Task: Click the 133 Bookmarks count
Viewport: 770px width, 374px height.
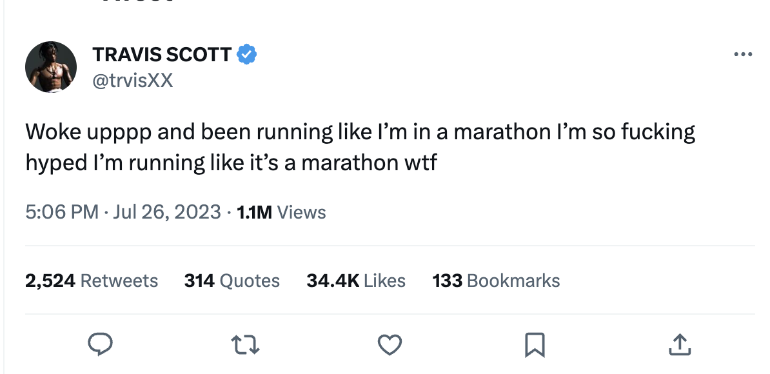Action: [x=496, y=280]
